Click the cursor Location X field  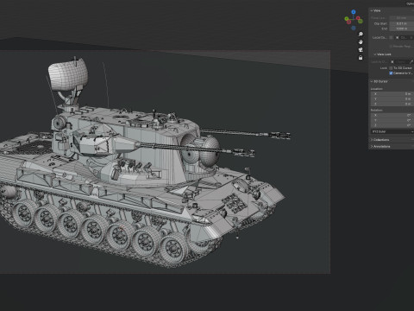click(392, 94)
